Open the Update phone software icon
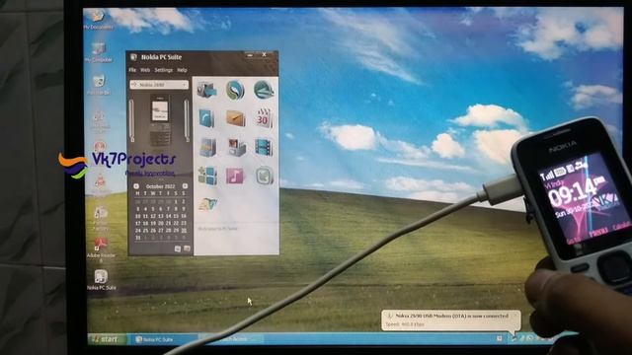This screenshot has height=355, width=632. 264,176
